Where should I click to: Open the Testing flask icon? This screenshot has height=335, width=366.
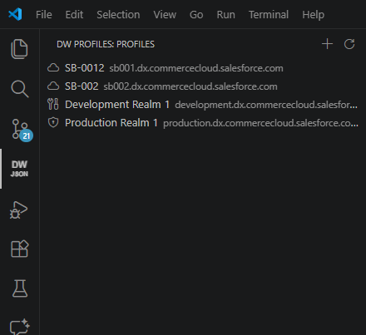(x=20, y=288)
